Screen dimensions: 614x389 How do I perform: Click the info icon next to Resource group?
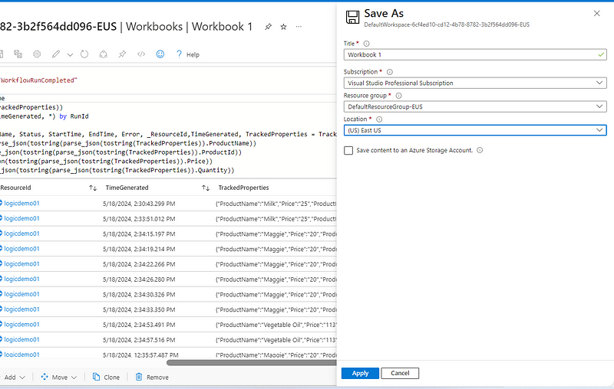[398, 96]
